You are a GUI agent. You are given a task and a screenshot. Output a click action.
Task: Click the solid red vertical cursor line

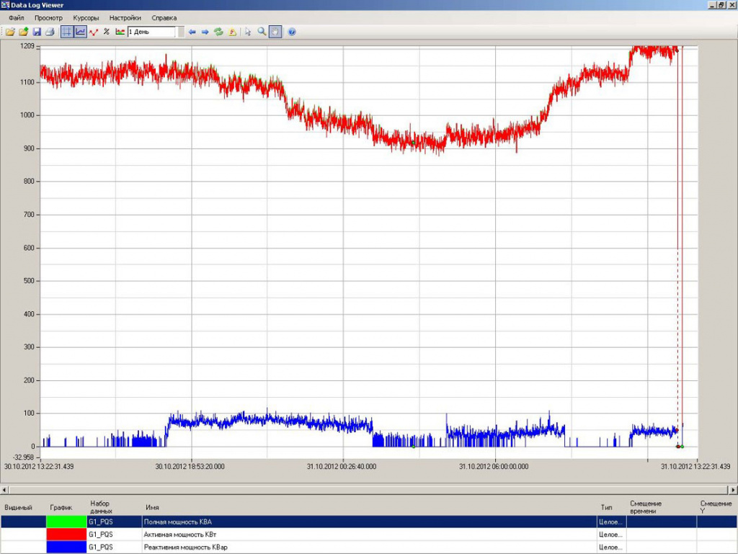(683, 235)
